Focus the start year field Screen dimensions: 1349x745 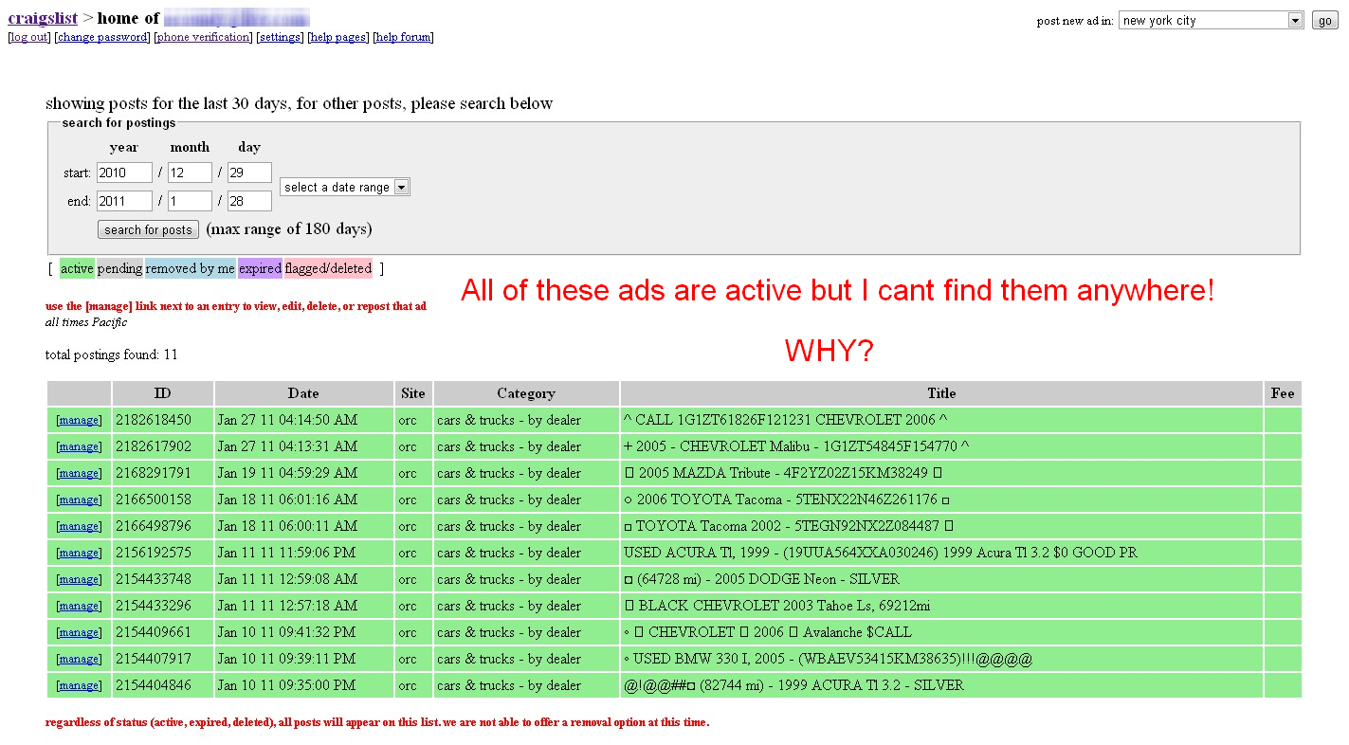(124, 173)
